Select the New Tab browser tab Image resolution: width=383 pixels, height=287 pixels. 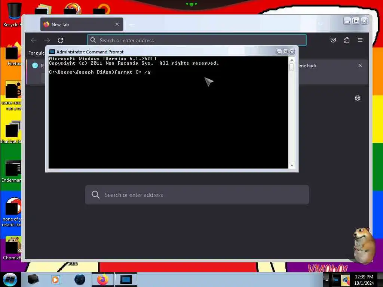click(82, 24)
